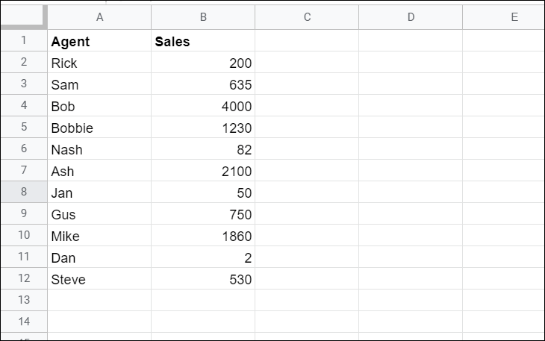The height and width of the screenshot is (341, 545).
Task: Click column C header
Action: 307,16
